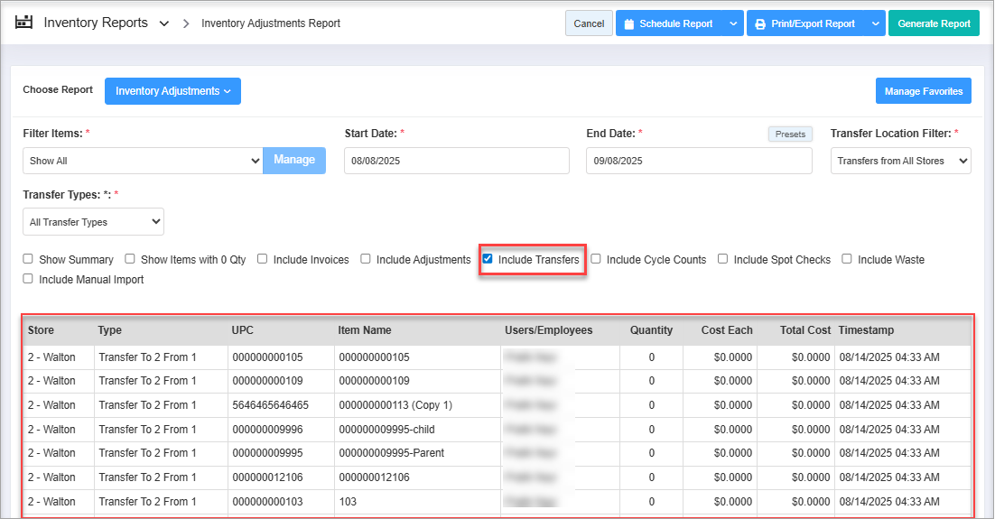Open the Print/Export Report dropdown arrow
The image size is (995, 519).
tap(875, 24)
